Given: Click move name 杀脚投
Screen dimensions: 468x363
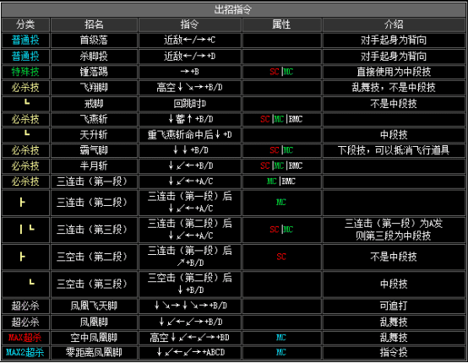Looking at the screenshot, I should pos(94,56).
